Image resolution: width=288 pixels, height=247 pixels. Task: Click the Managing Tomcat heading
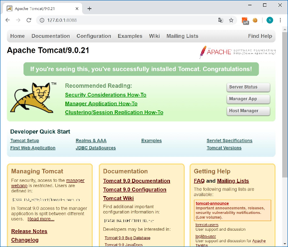tap(37, 171)
